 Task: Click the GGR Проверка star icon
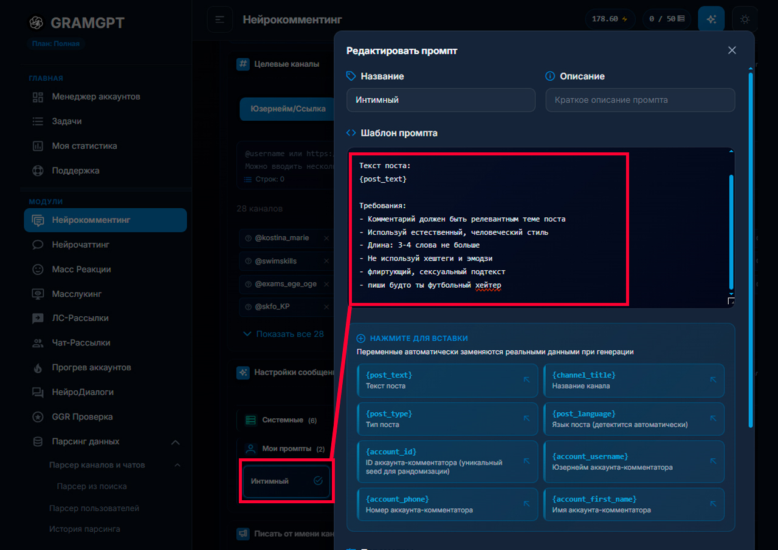(38, 417)
